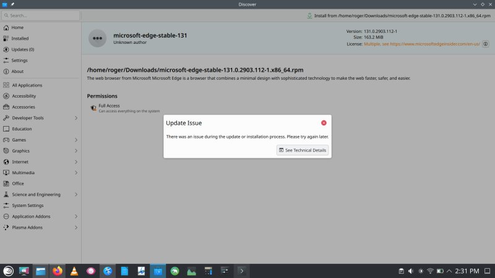The height and width of the screenshot is (278, 495).
Task: Expand Games category chevron
Action: coord(76,140)
